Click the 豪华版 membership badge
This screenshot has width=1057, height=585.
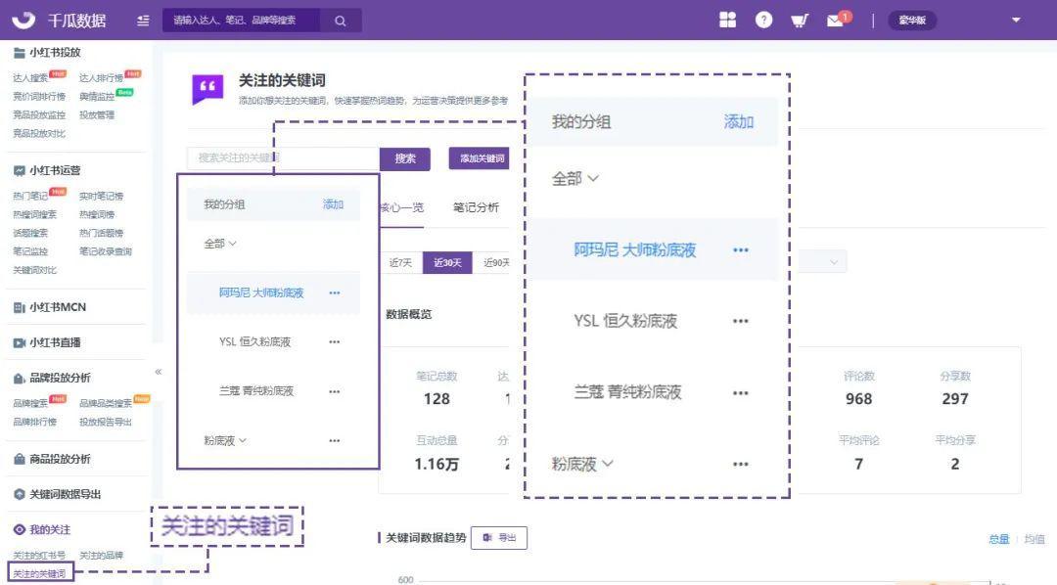pos(912,20)
